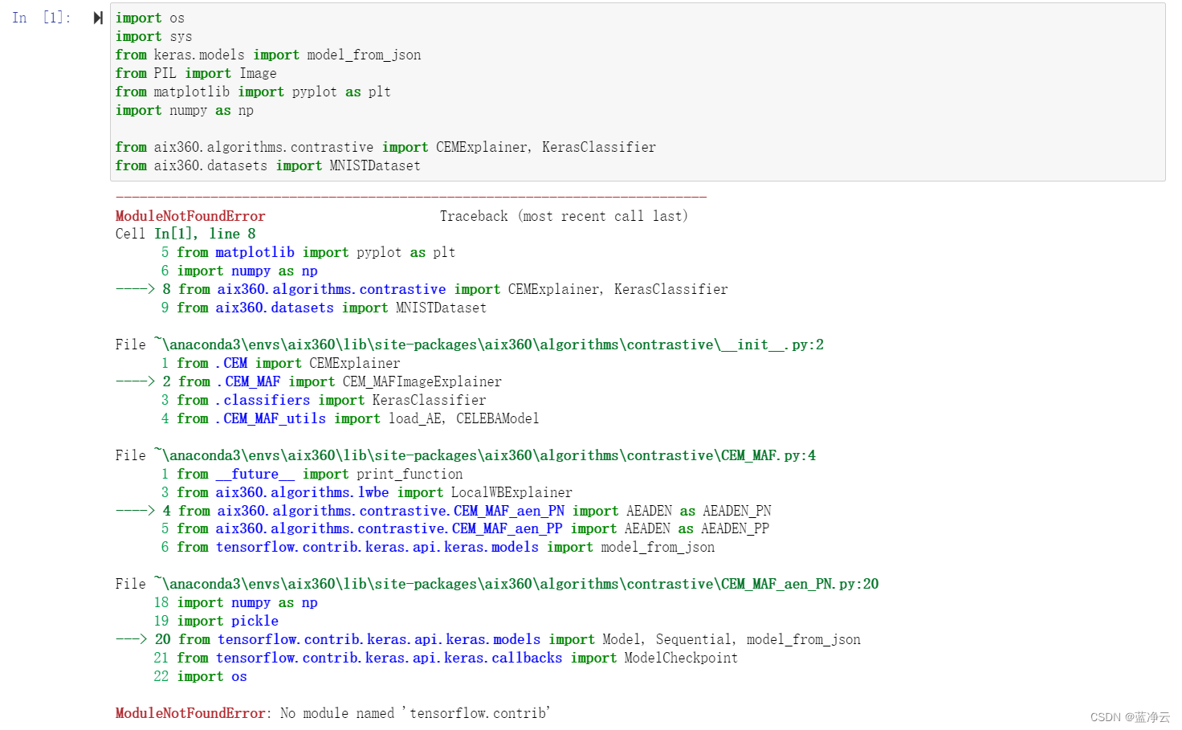
Task: Click the 'import os' code line
Action: (x=150, y=18)
